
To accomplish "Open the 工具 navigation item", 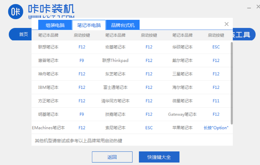I will (x=242, y=34).
